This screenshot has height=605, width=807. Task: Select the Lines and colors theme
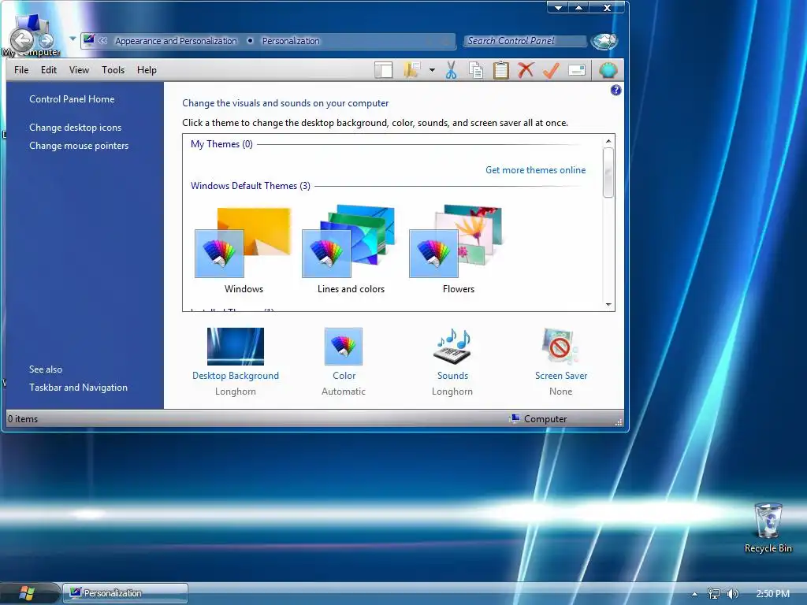[x=351, y=250]
